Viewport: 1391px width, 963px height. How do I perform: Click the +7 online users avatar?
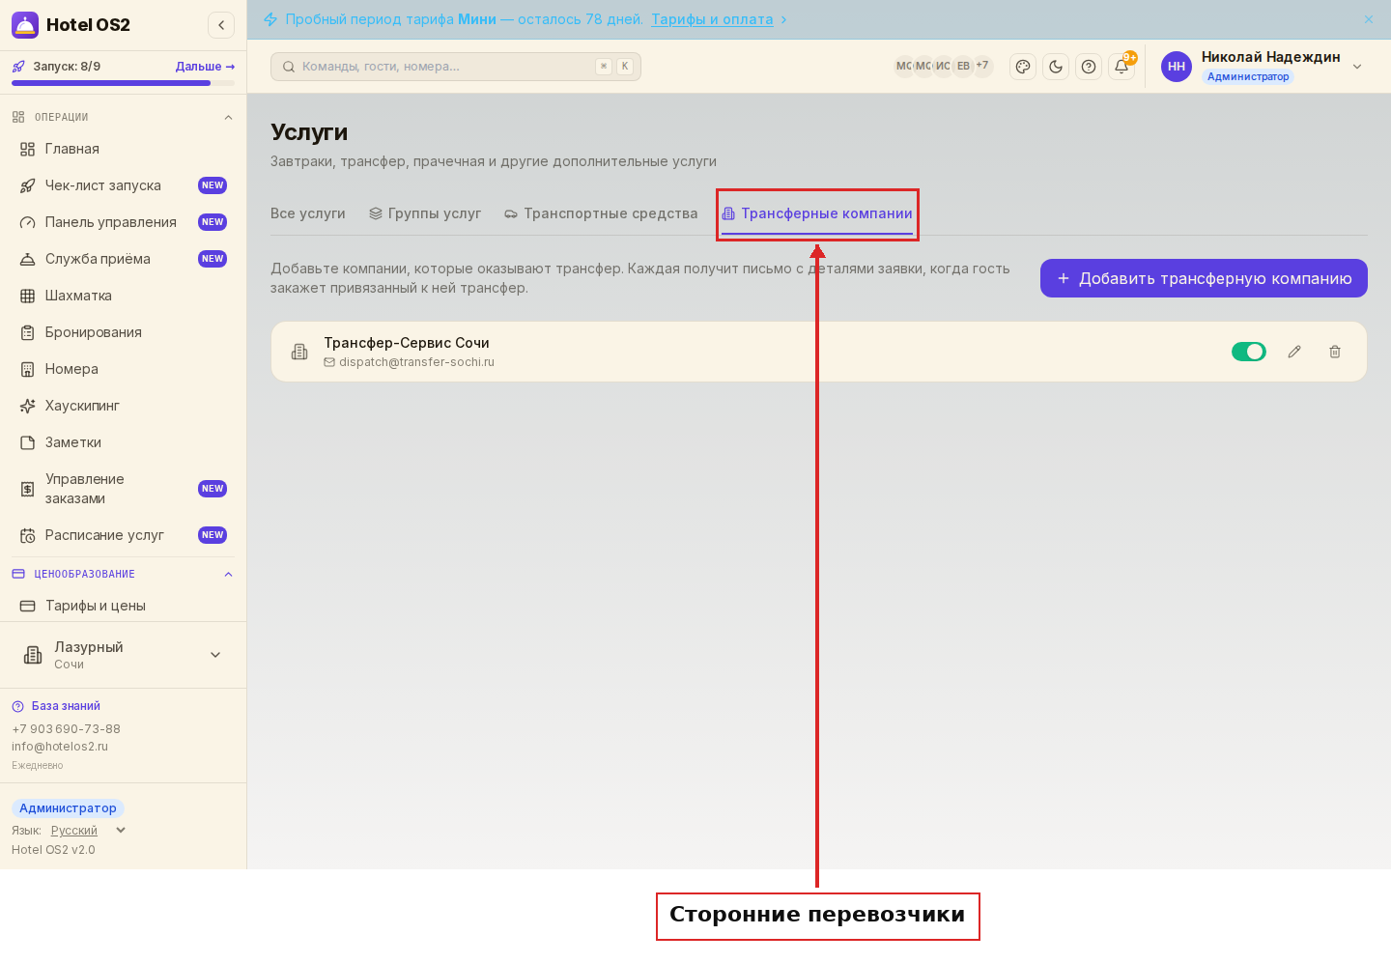click(x=982, y=66)
